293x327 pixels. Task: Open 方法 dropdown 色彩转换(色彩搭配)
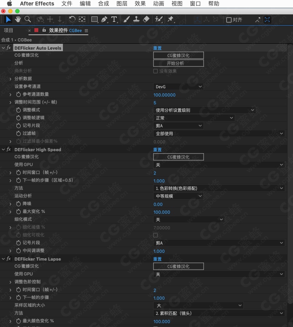click(219, 188)
